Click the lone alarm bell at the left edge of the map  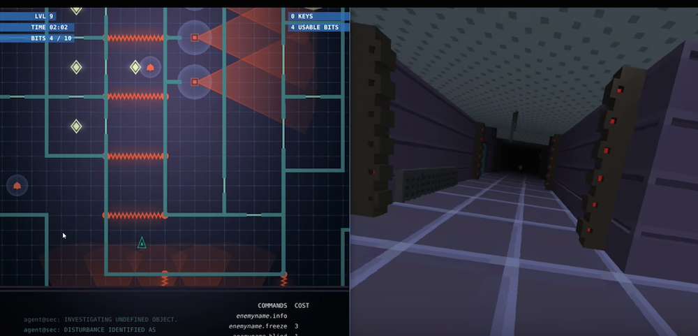coord(17,186)
